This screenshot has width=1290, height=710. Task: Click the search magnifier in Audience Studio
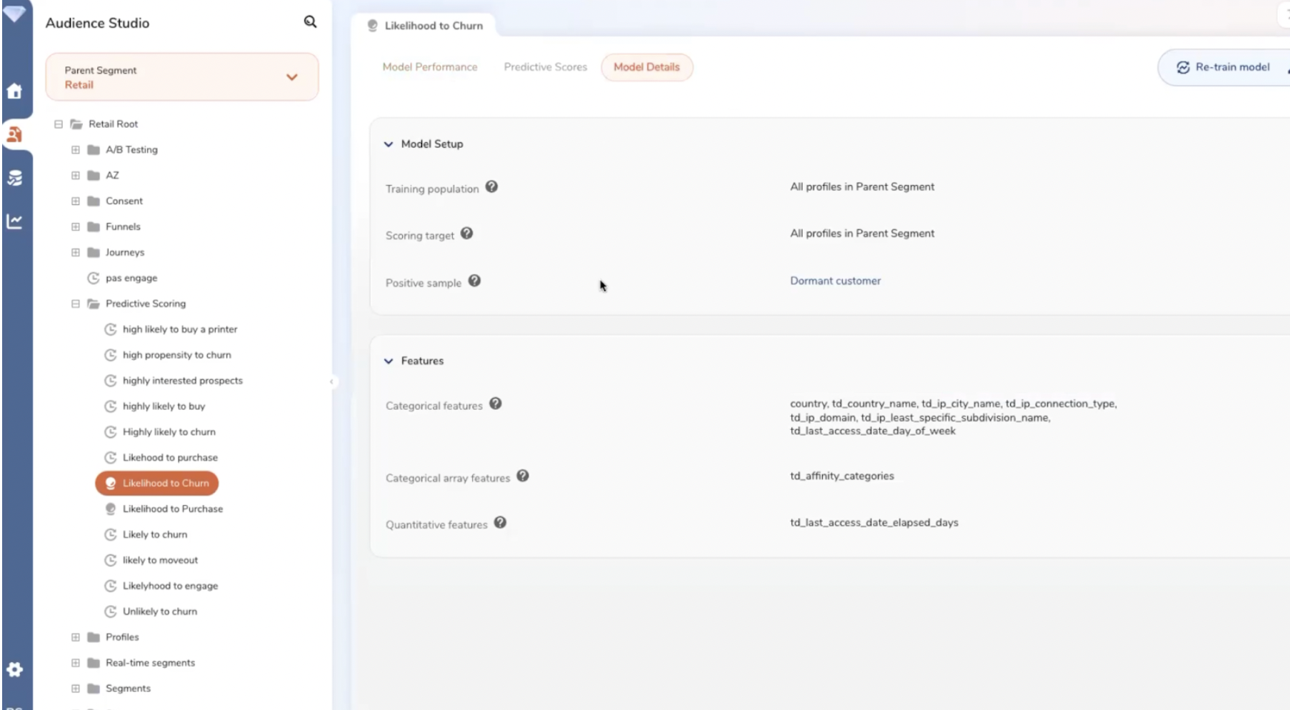click(x=310, y=21)
